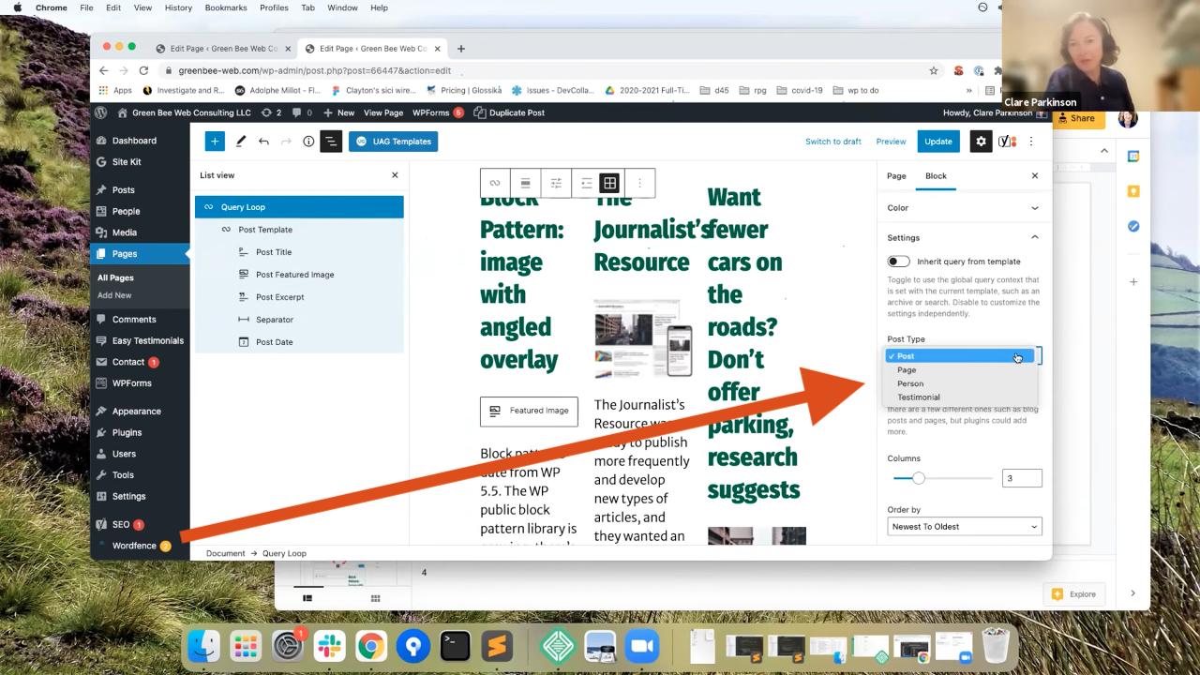This screenshot has width=1200, height=675.
Task: Open the Bookmarks menu in the menu bar
Action: [226, 7]
